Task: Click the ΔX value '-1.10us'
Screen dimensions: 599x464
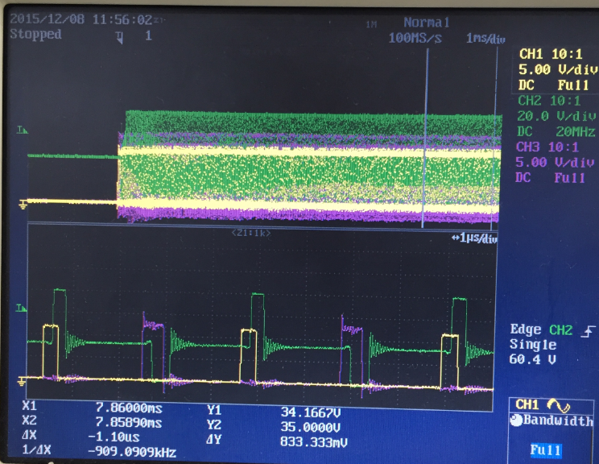Action: pyautogui.click(x=114, y=437)
